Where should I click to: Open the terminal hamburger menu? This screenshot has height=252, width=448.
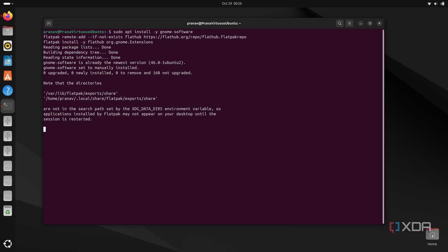click(349, 23)
